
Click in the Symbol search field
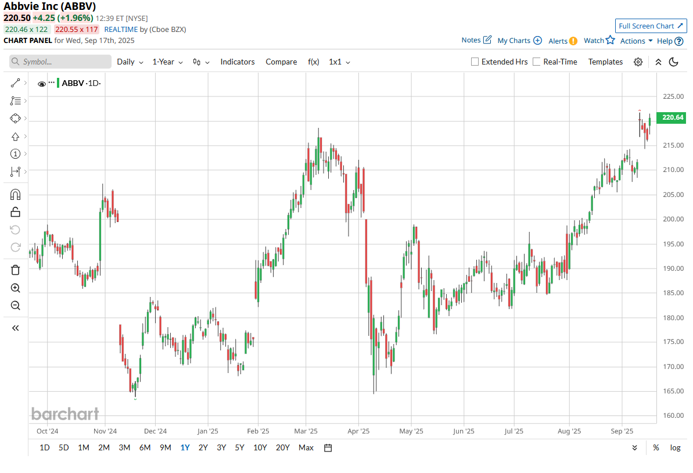click(60, 62)
